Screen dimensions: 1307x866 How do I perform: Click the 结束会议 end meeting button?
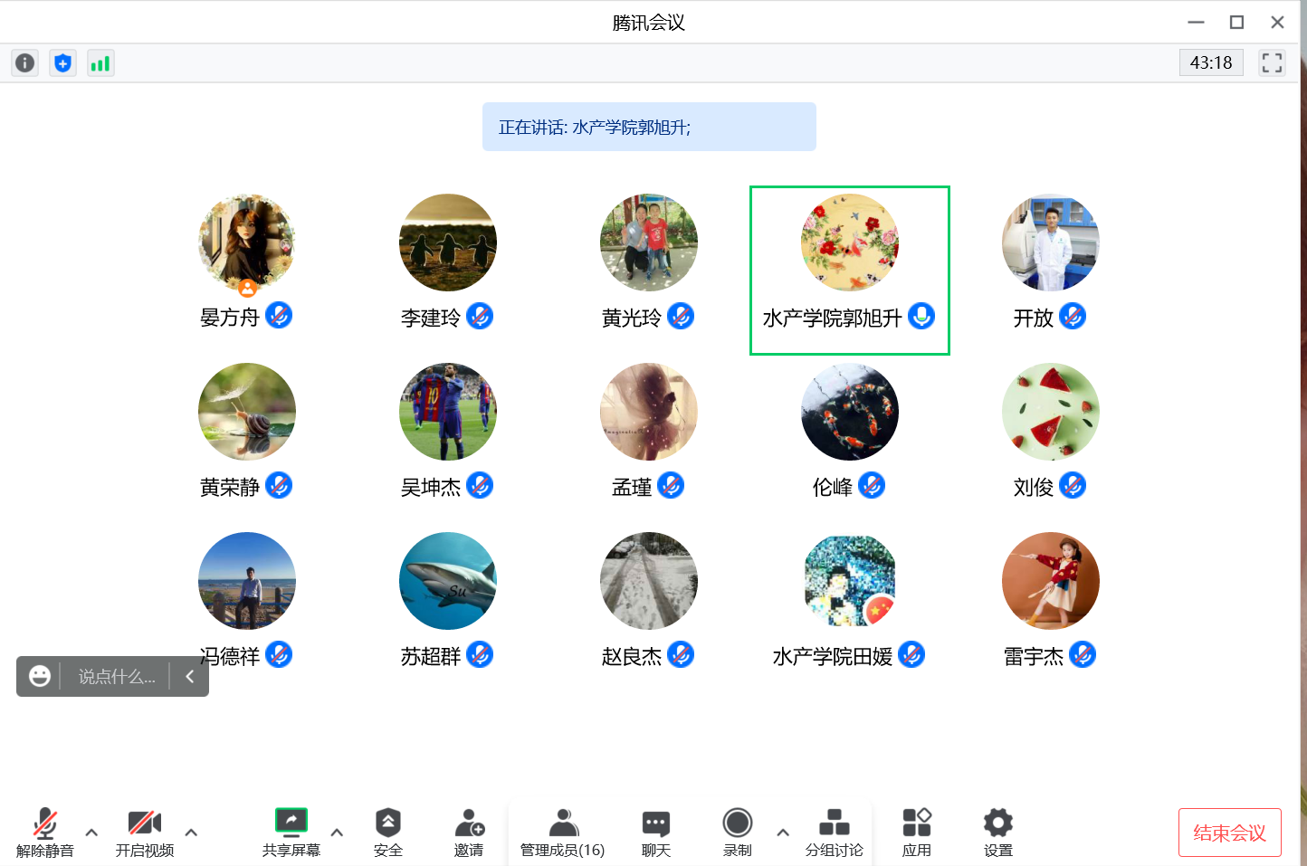click(x=1229, y=833)
